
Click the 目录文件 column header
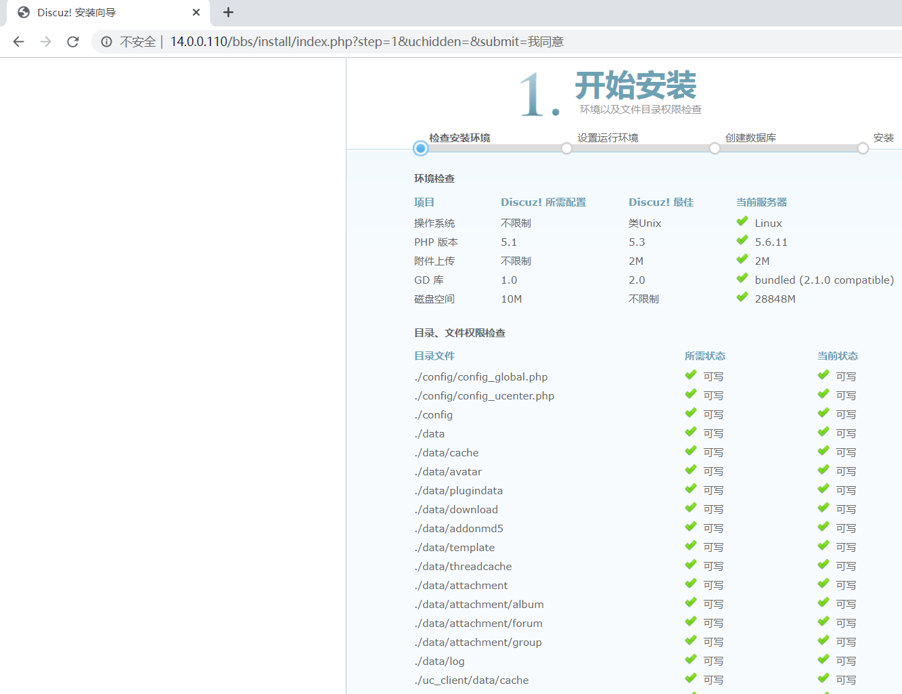434,356
